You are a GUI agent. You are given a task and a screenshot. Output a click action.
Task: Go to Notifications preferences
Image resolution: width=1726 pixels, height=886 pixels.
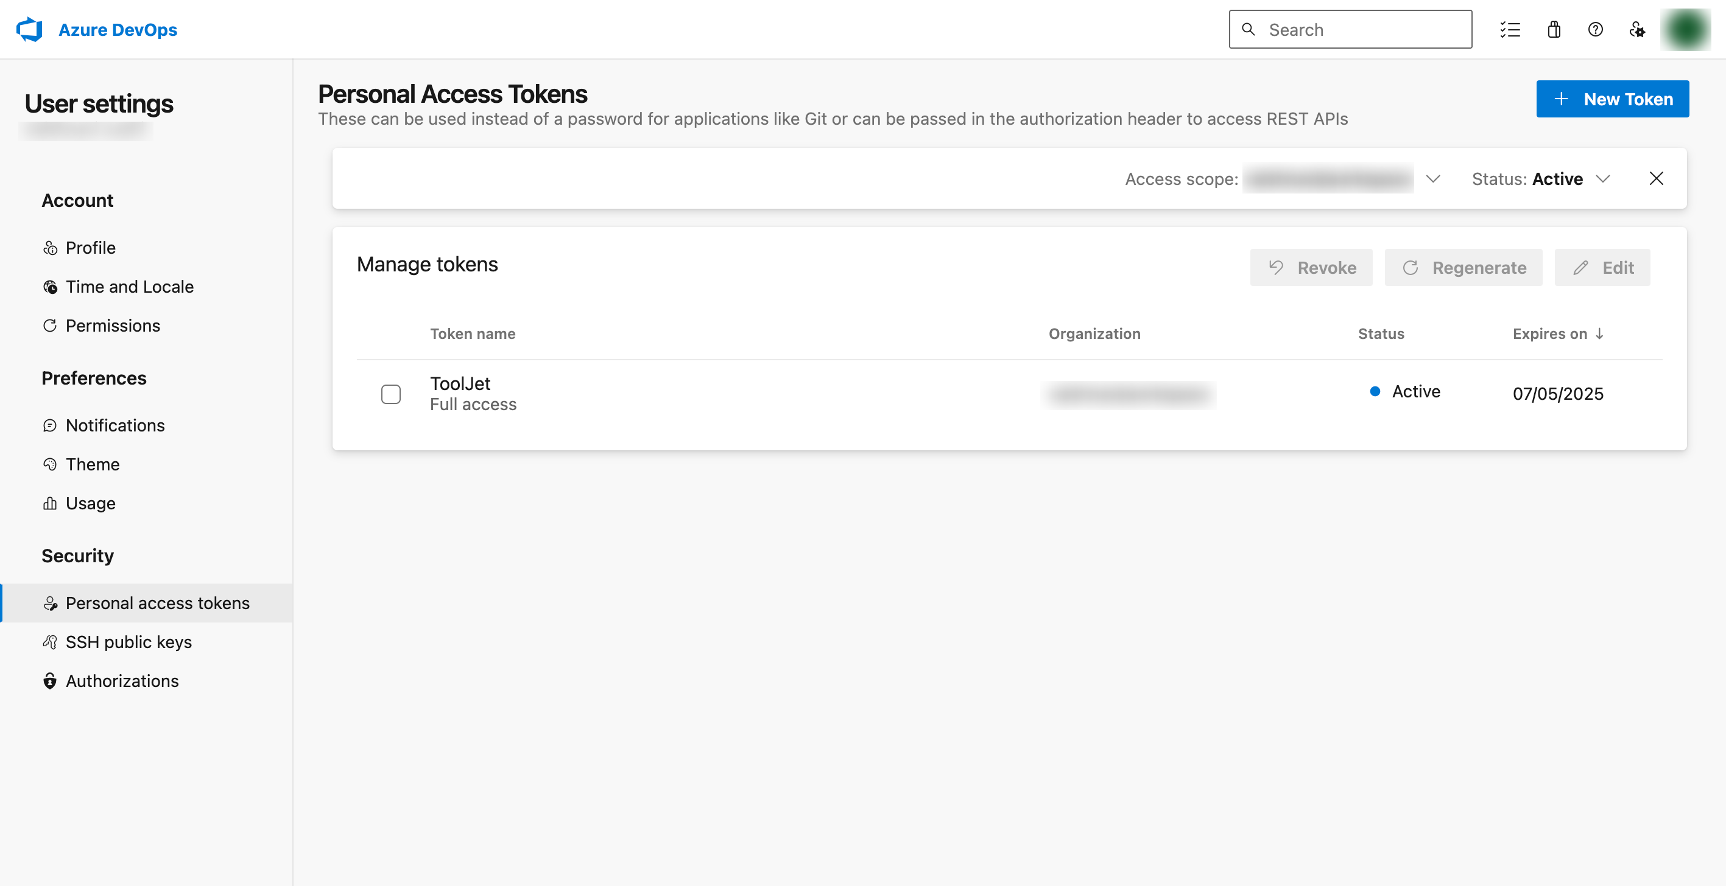pyautogui.click(x=114, y=425)
